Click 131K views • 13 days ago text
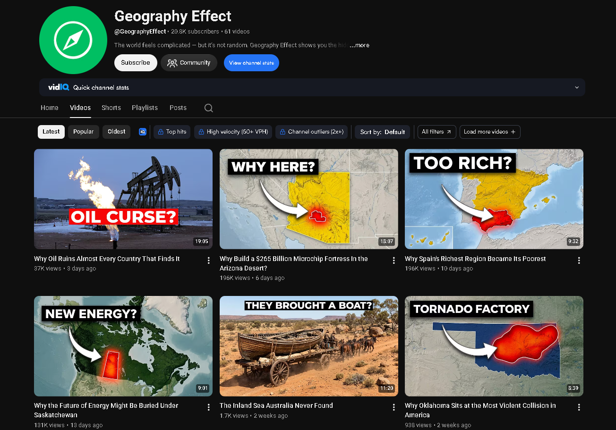This screenshot has height=430, width=616. (68, 425)
